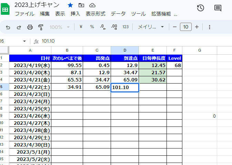Star this spreadsheet document
Image resolution: width=232 pixels, height=165 pixels.
[x=70, y=5]
